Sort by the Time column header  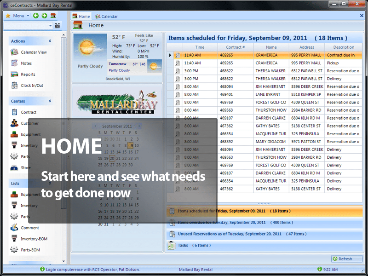(x=200, y=47)
